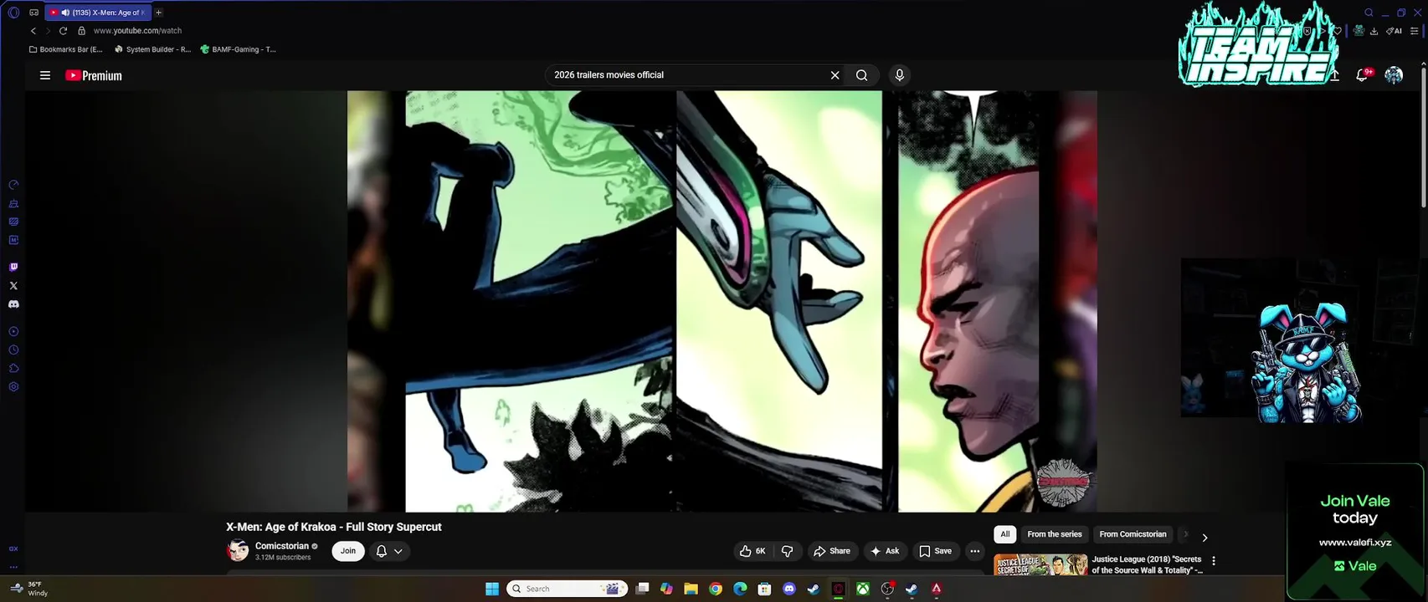Open the Xbox app from the taskbar
This screenshot has width=1428, height=602.
tap(862, 589)
